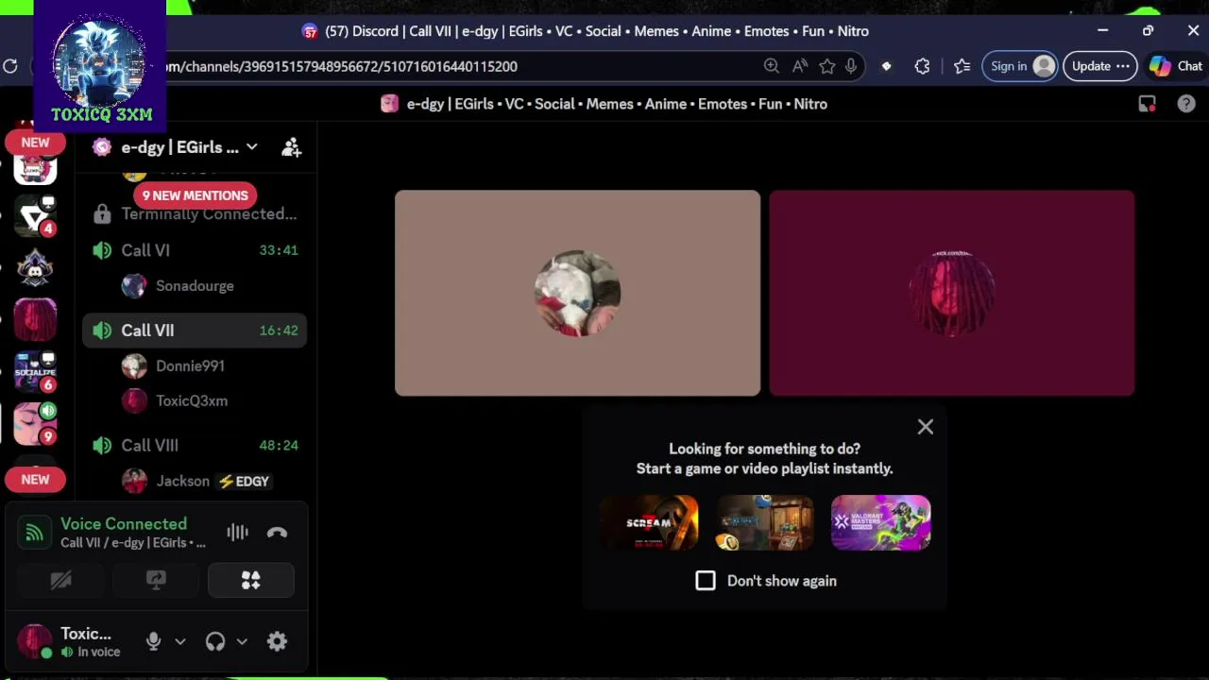The height and width of the screenshot is (680, 1209).
Task: Click the top NEW servers pill
Action: point(35,143)
